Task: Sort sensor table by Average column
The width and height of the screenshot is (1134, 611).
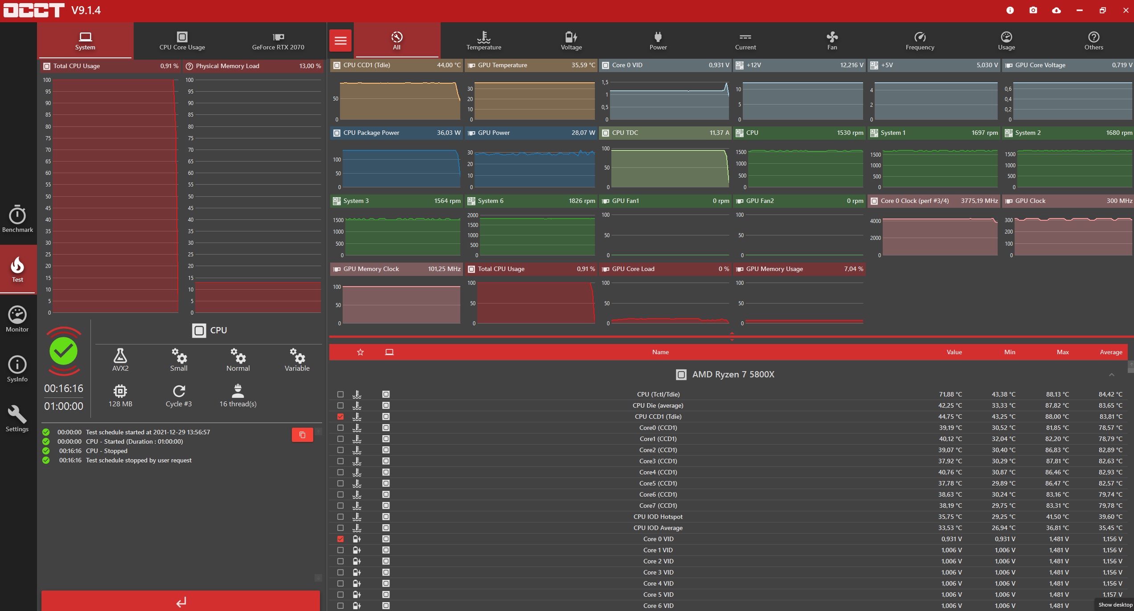Action: [x=1110, y=352]
